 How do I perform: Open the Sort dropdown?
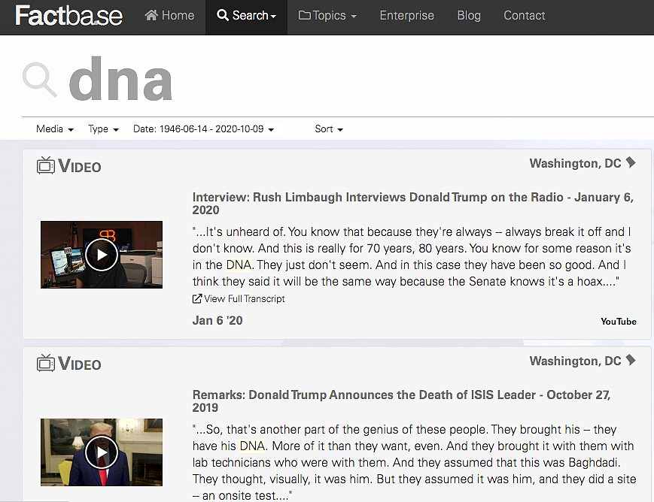[x=329, y=129]
